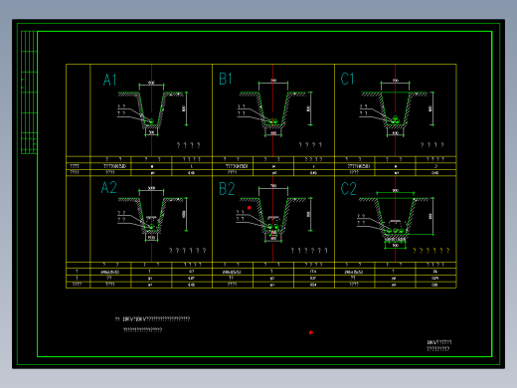Screen dimensions: 517x388
Task: Click the A2 section label
Action: 108,187
